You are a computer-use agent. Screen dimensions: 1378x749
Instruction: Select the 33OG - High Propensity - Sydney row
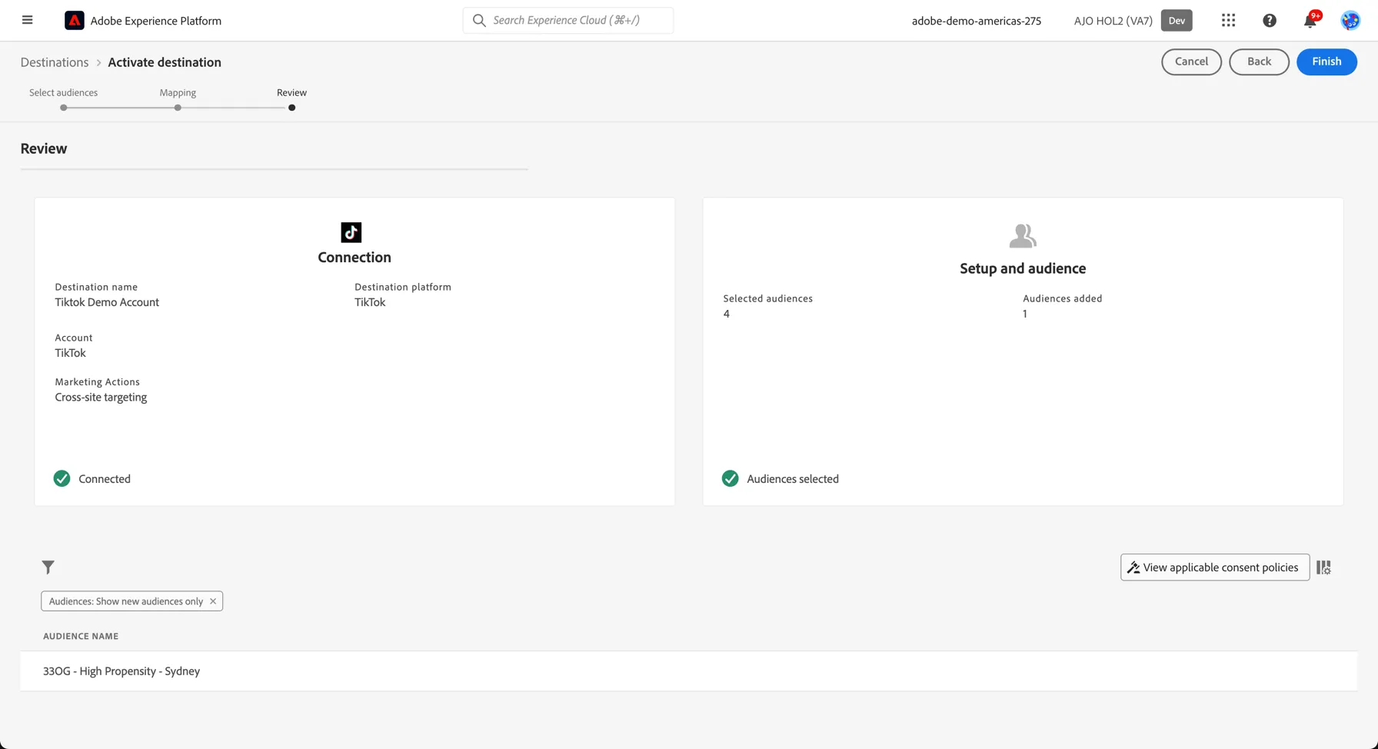688,671
